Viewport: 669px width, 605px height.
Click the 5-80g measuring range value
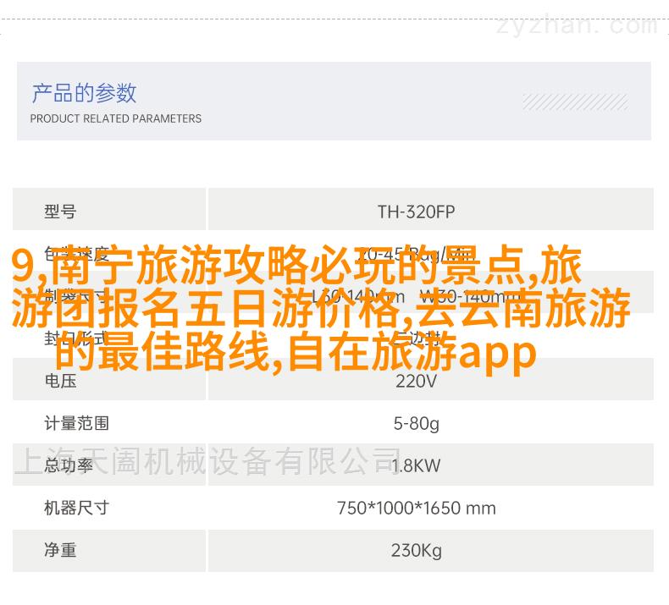tap(416, 423)
